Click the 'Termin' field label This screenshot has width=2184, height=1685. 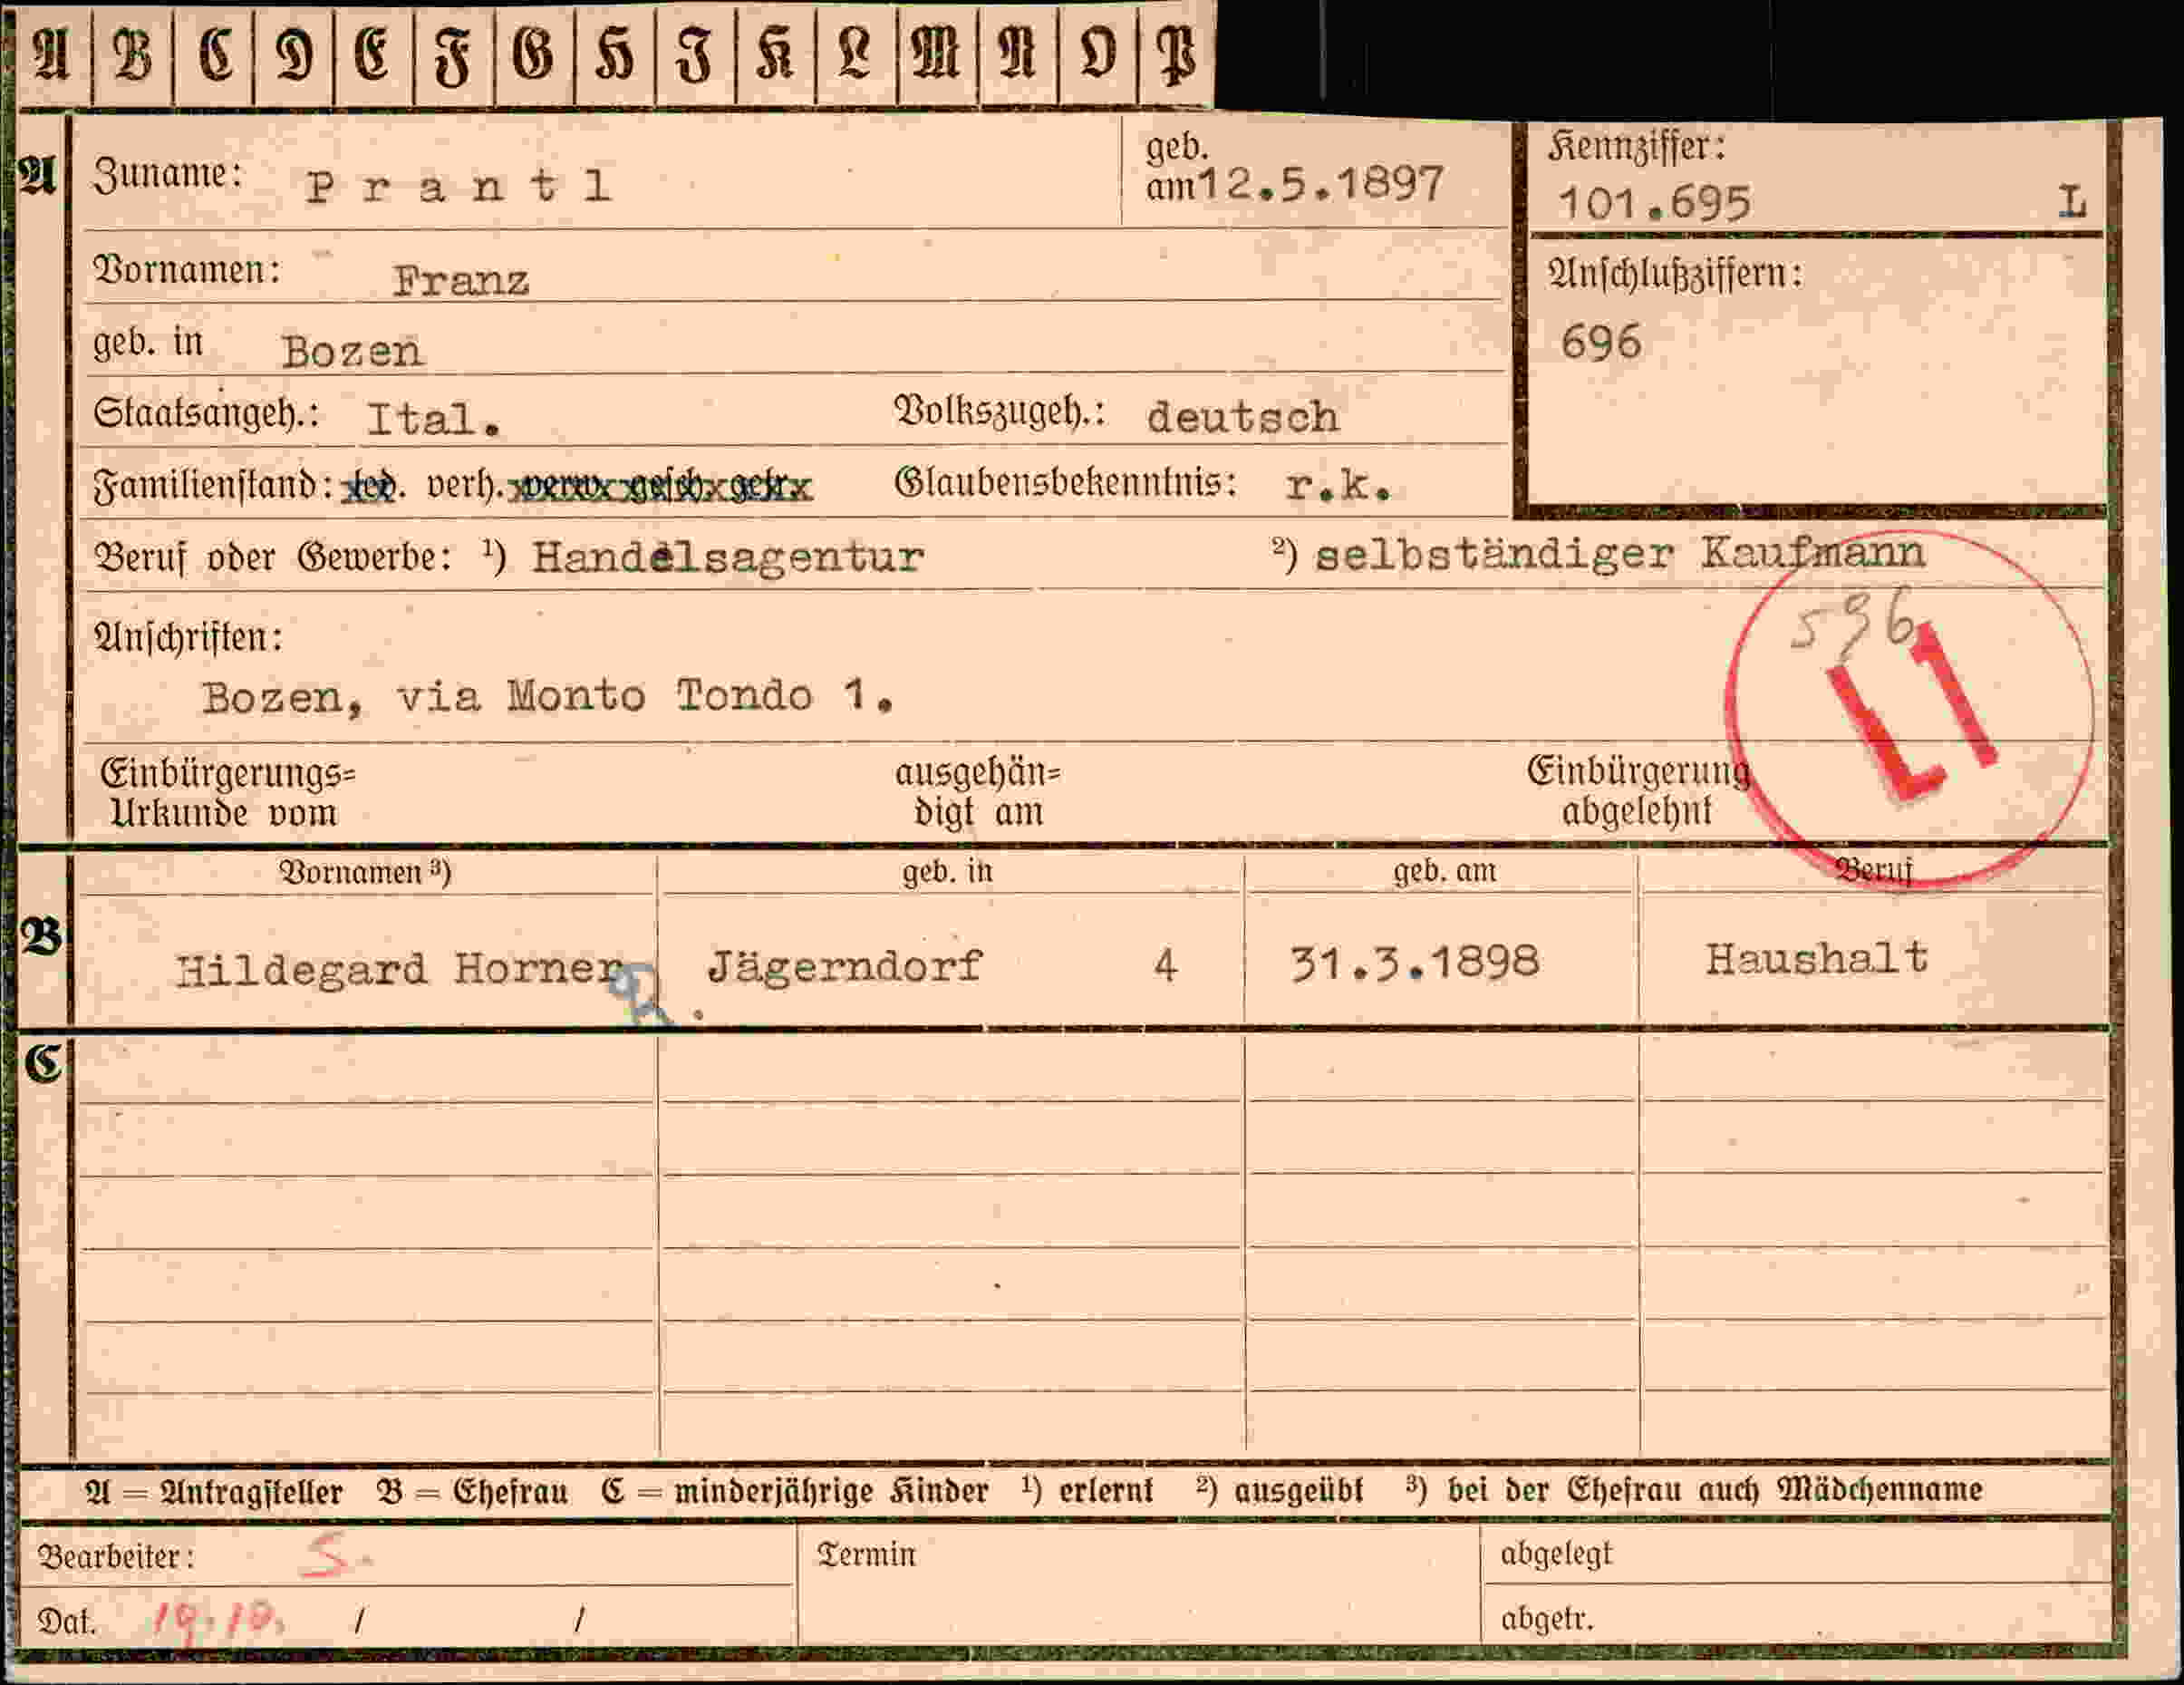tap(866, 1554)
